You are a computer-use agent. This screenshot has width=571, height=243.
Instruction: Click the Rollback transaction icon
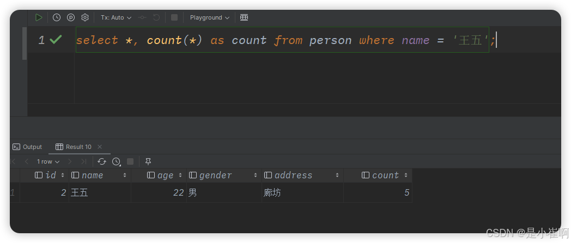click(x=156, y=17)
